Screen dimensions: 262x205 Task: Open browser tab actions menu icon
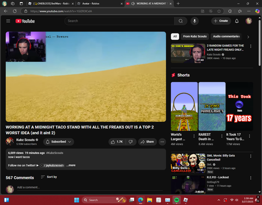pos(21,4)
